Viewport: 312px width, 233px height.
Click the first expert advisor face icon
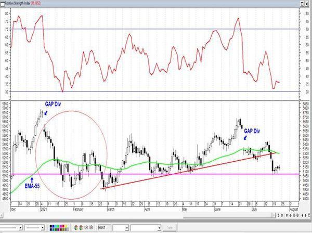[x=76, y=228]
